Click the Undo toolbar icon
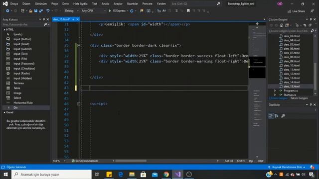This screenshot has height=179, width=319. [x=48, y=11]
